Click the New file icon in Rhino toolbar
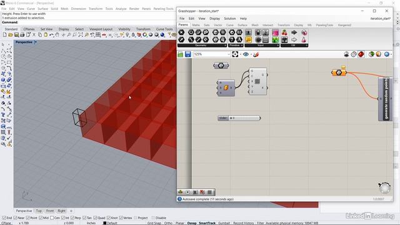400x225 pixels. click(x=4, y=35)
